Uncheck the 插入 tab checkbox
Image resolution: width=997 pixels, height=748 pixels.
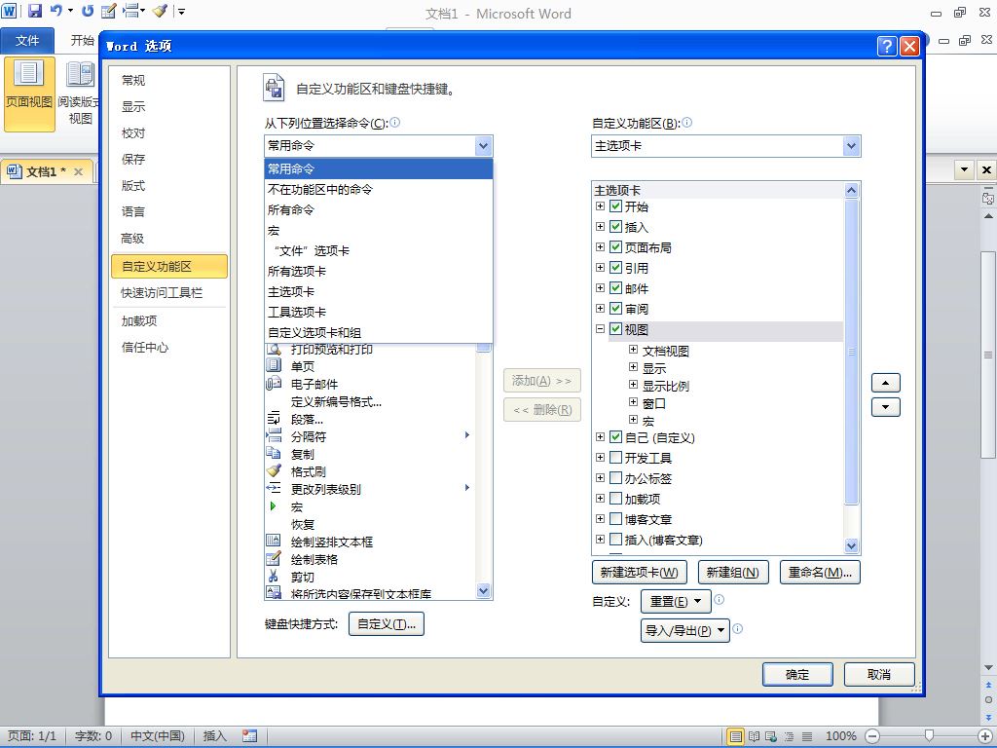coord(615,226)
